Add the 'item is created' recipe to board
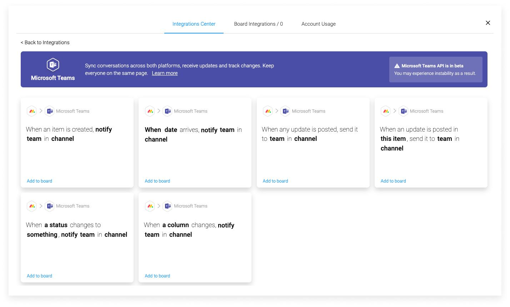 tap(39, 181)
